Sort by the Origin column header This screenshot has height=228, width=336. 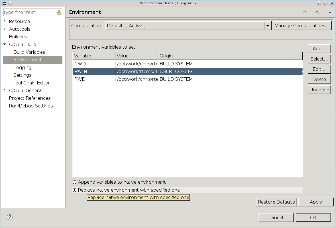pyautogui.click(x=230, y=56)
